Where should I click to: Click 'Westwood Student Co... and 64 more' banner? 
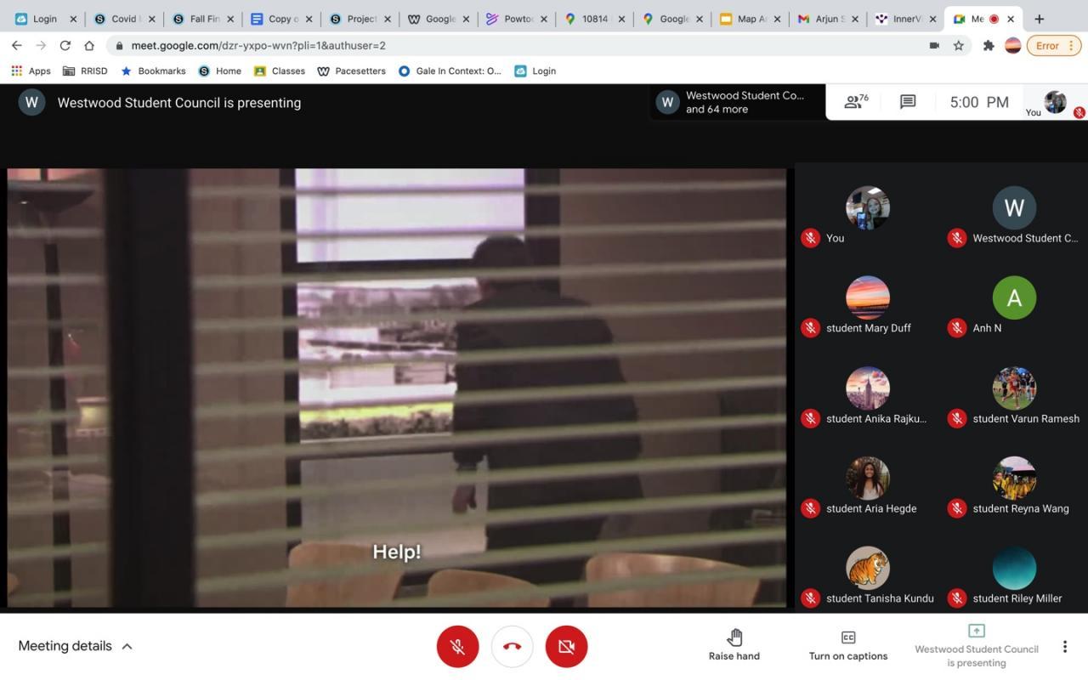738,102
